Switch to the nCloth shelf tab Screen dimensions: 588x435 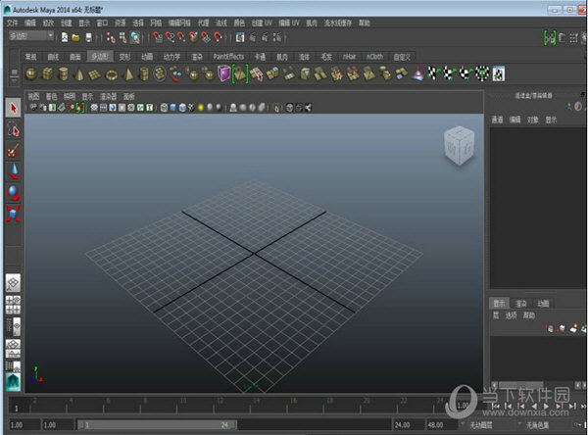click(374, 57)
